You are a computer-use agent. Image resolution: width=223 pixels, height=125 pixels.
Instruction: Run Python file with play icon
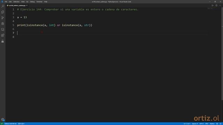pos(213,6)
